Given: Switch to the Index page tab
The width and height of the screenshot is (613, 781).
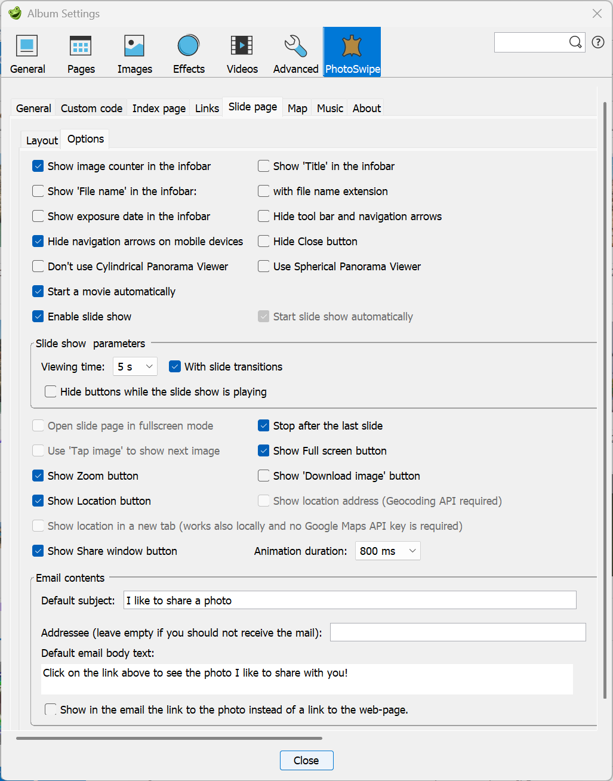Looking at the screenshot, I should 159,109.
